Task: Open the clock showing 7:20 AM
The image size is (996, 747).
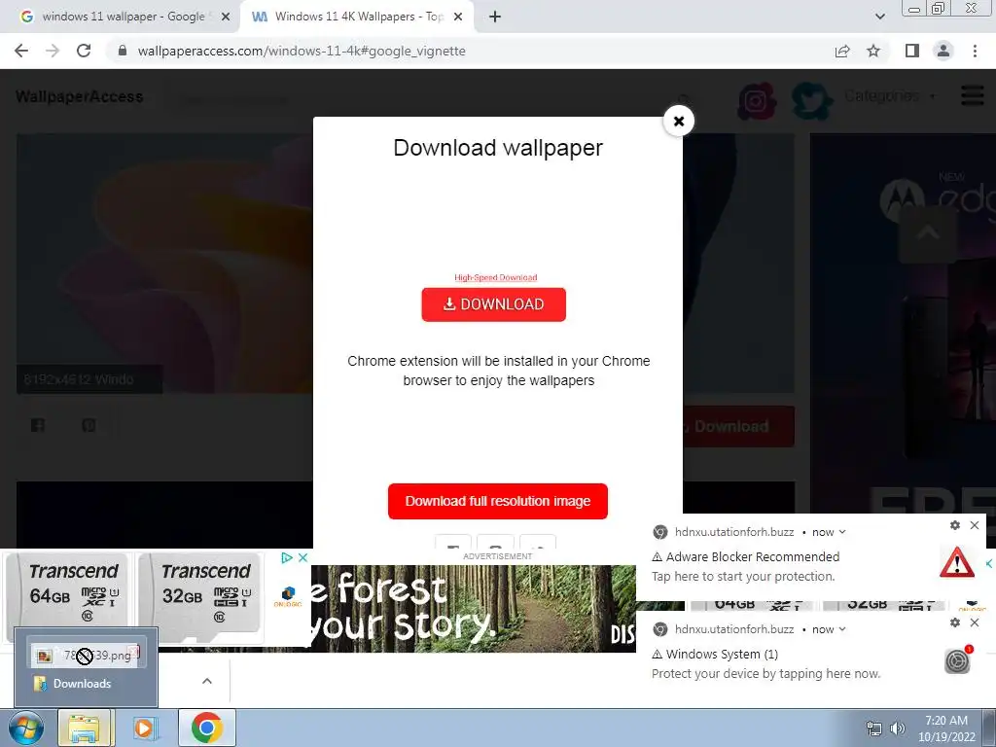Action: coord(946,729)
